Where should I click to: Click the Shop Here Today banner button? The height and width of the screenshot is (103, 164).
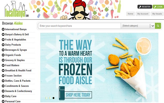(78, 95)
